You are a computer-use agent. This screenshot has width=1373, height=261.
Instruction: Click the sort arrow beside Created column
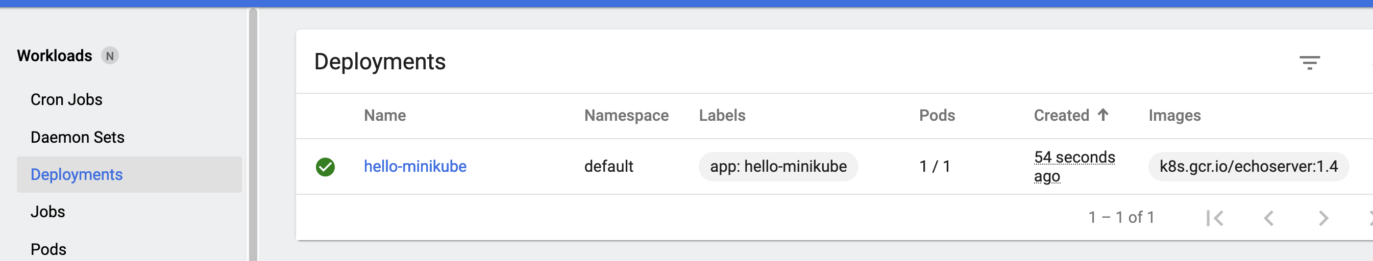pos(1103,115)
